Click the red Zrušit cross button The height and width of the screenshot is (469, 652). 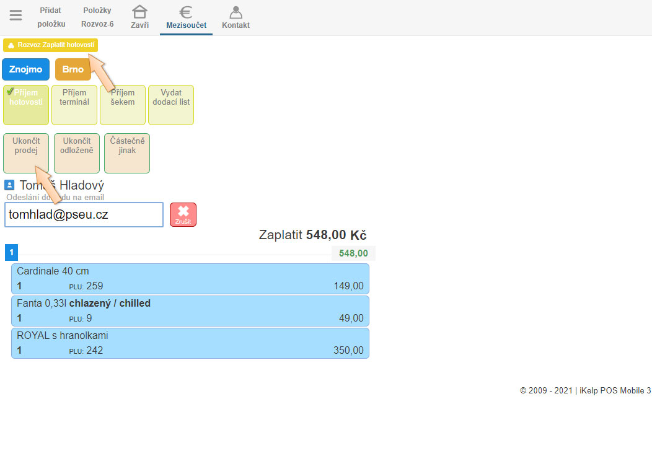coord(183,214)
